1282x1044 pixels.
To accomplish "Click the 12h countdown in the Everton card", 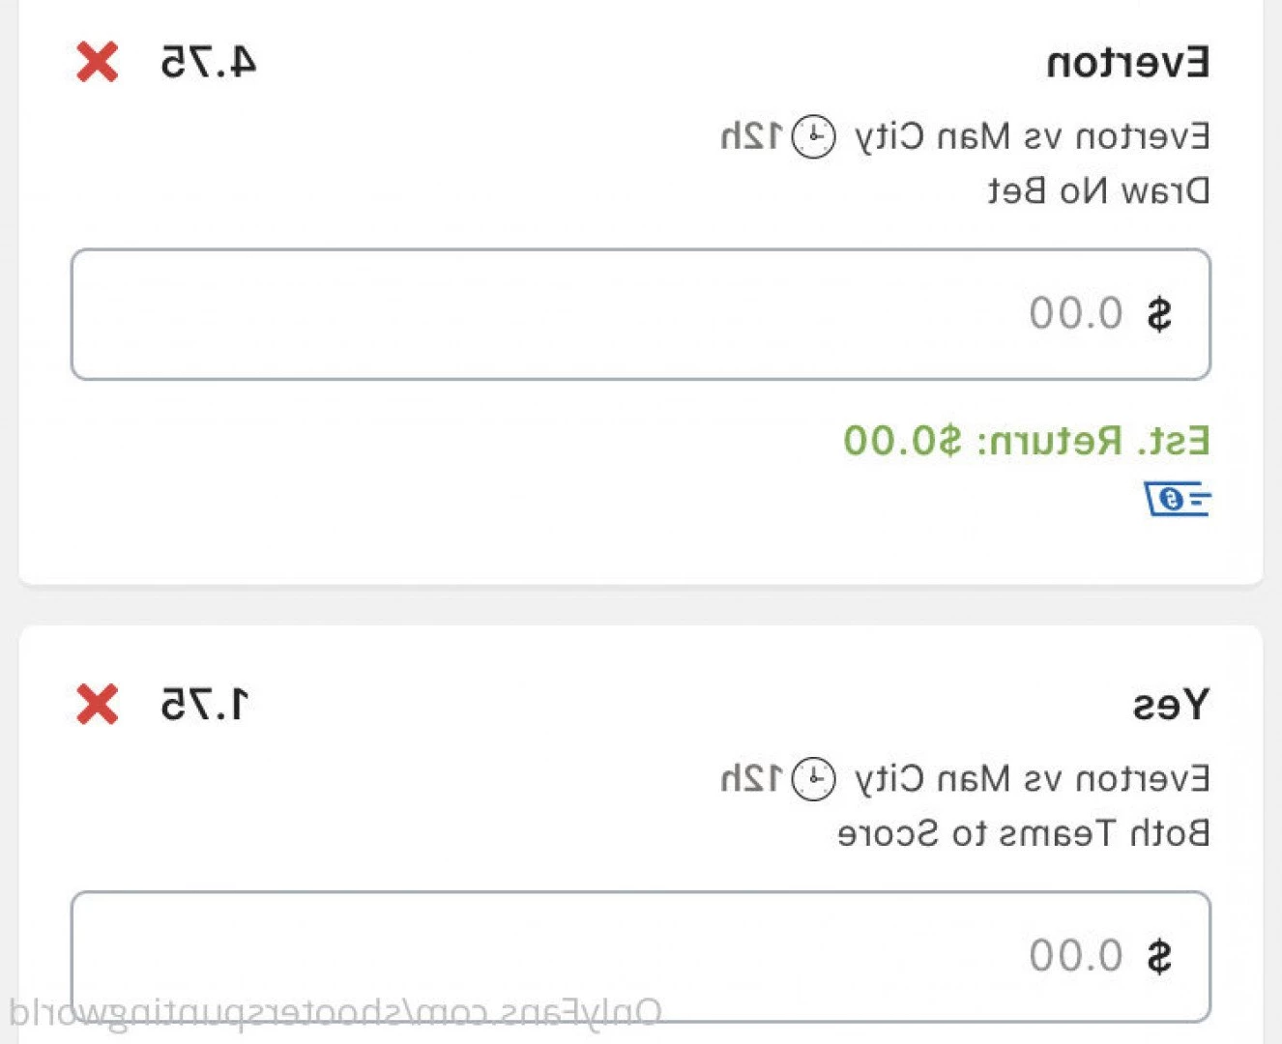I will click(x=751, y=136).
